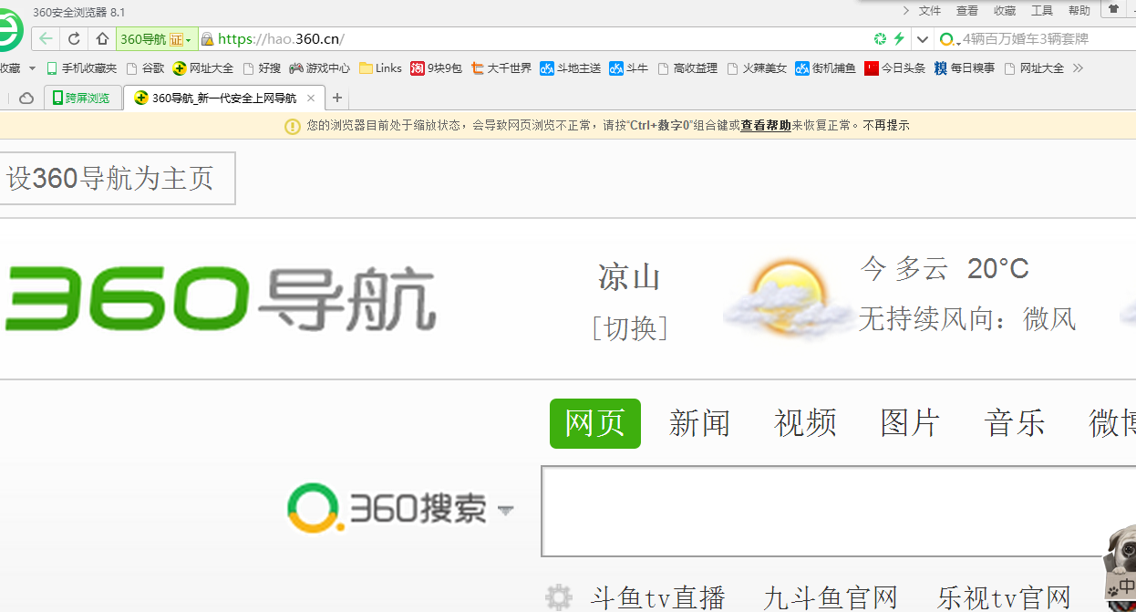Select the 视频 search tab
This screenshot has width=1136, height=612.
[x=805, y=423]
